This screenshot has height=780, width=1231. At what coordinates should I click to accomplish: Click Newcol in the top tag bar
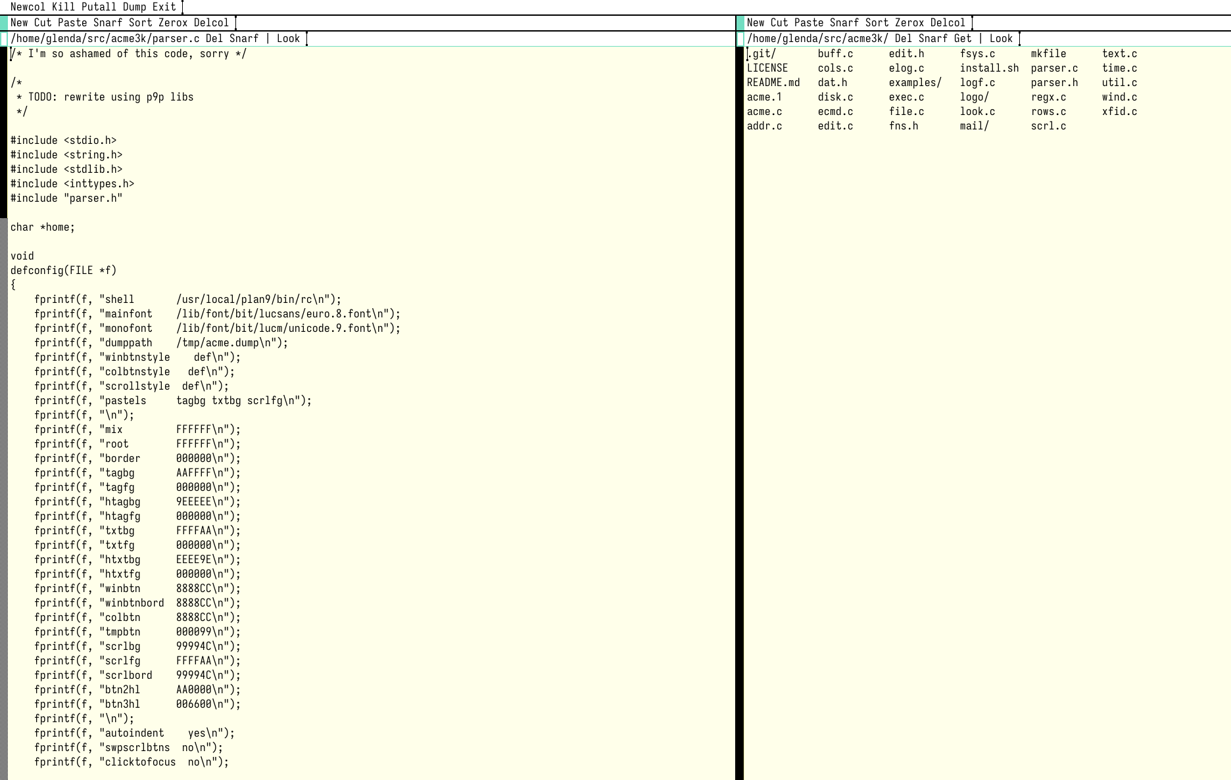[28, 7]
